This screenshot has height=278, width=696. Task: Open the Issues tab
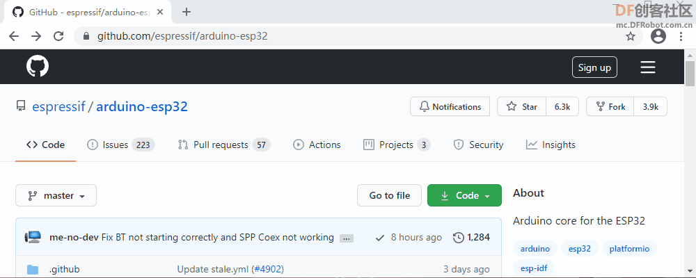[x=120, y=145]
